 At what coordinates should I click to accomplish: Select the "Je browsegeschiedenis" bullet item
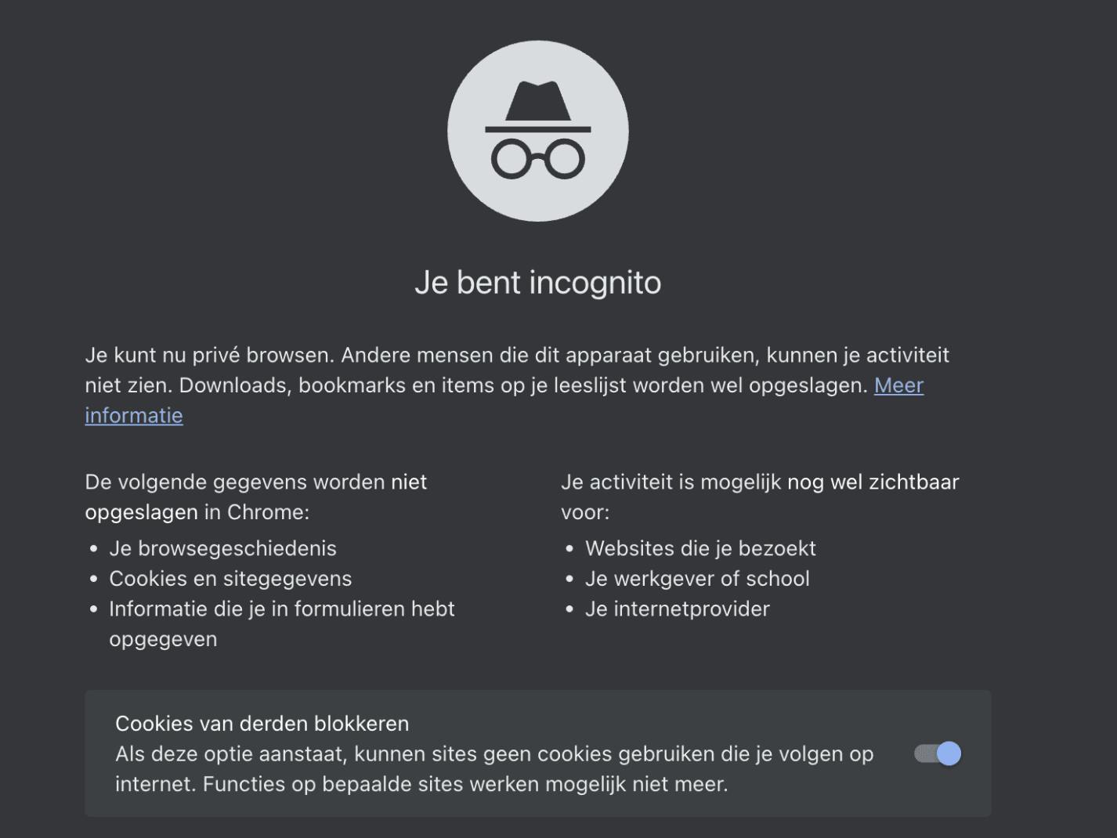pyautogui.click(x=222, y=548)
